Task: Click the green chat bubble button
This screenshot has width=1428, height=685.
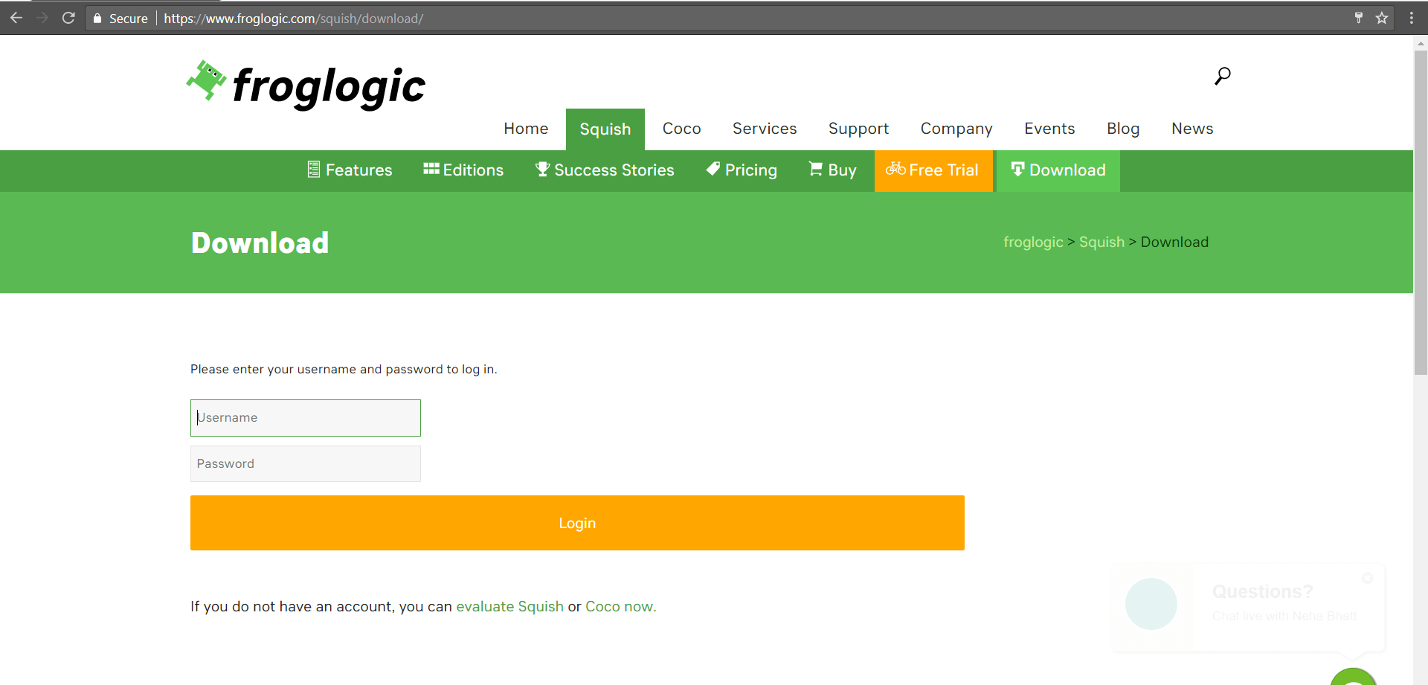Action: click(x=1354, y=677)
